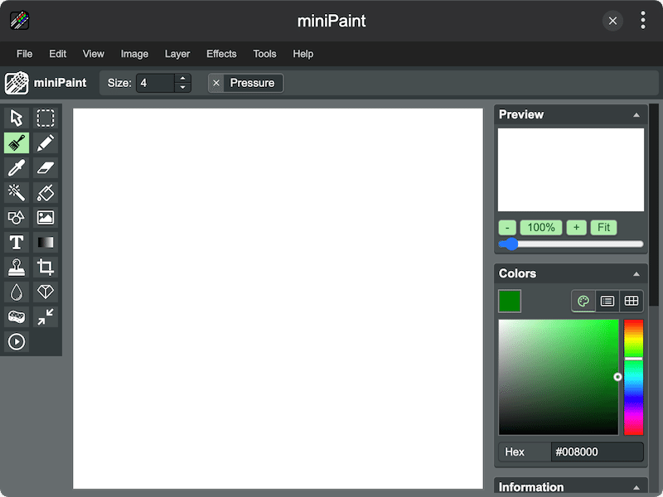Choose the Desaturate sponge tool
Image resolution: width=663 pixels, height=497 pixels.
coord(17,317)
